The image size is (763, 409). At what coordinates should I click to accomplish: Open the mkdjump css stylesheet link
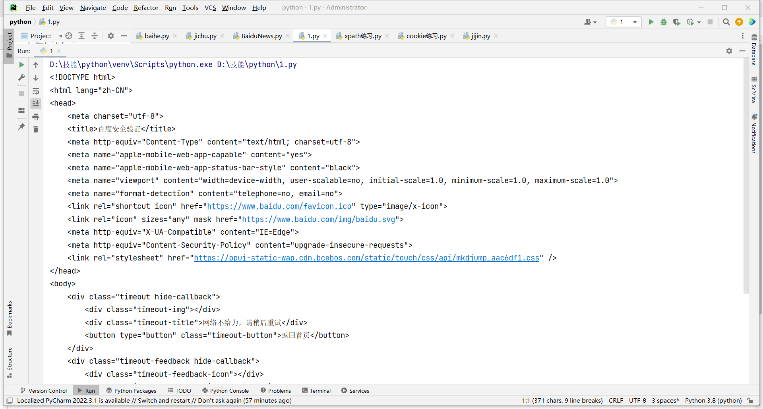click(366, 258)
